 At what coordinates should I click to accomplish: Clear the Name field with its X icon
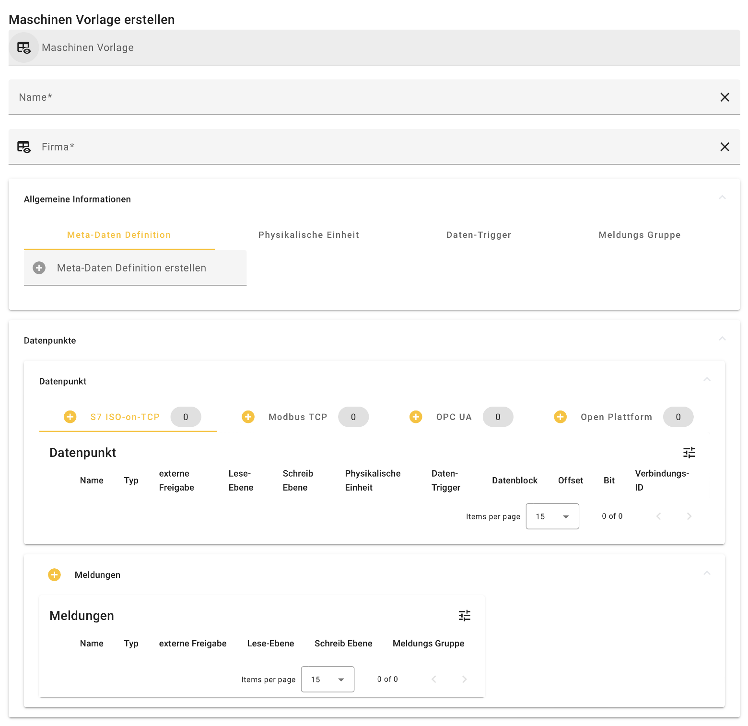(x=725, y=97)
